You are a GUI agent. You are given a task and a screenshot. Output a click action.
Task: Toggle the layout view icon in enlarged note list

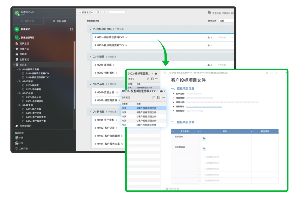tap(158, 97)
